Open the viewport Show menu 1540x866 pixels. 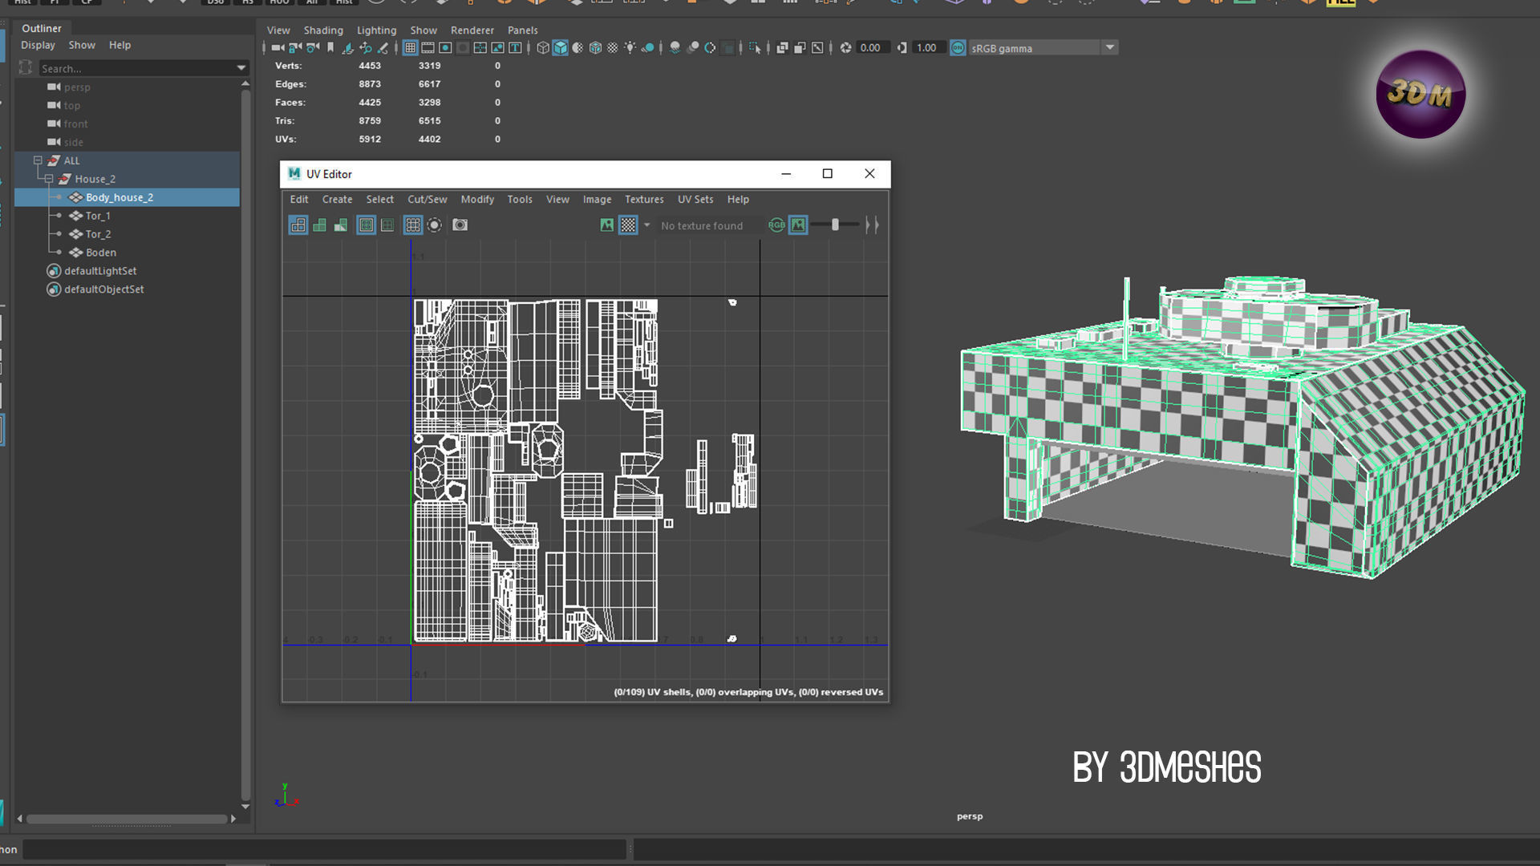[x=423, y=30]
